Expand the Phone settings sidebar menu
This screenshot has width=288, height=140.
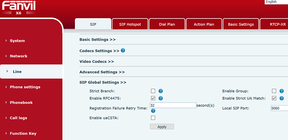25,87
